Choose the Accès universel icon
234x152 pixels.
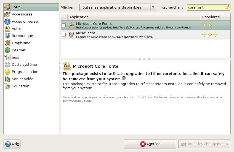[7, 22]
